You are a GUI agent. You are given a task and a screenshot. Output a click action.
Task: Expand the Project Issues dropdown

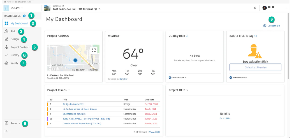(x=69, y=90)
